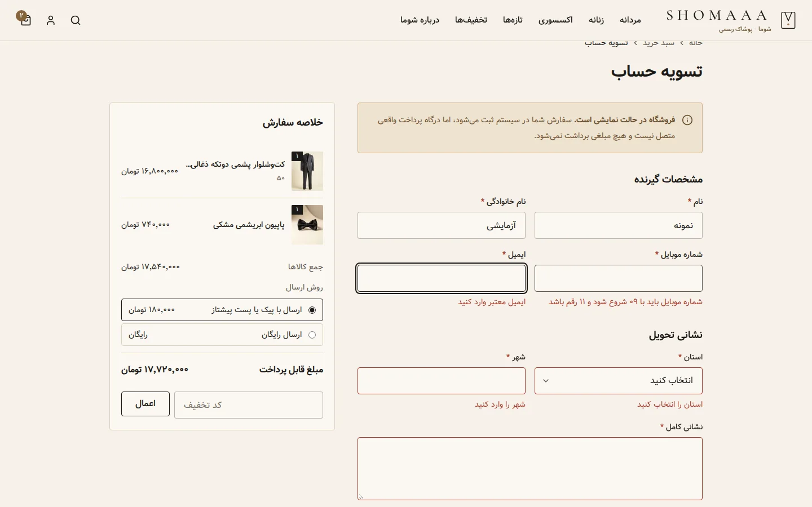The height and width of the screenshot is (507, 812).
Task: Click the پاپیون ابریشمی مشکی product name
Action: click(249, 225)
